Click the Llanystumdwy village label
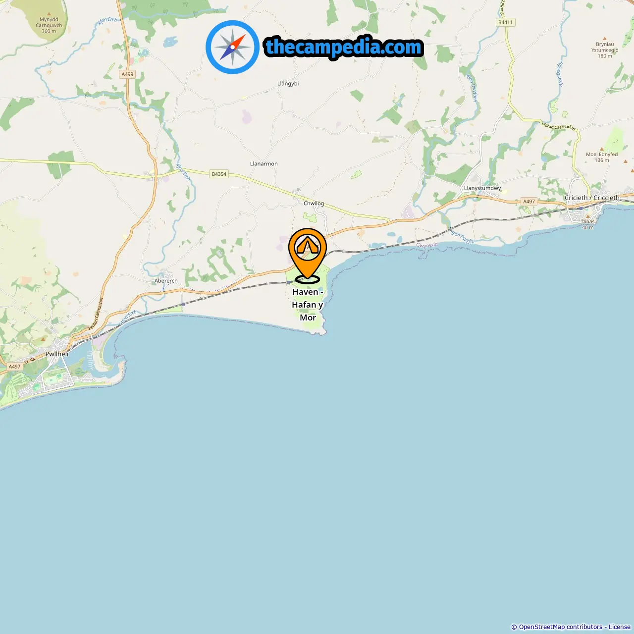Image resolution: width=634 pixels, height=634 pixels. [482, 188]
